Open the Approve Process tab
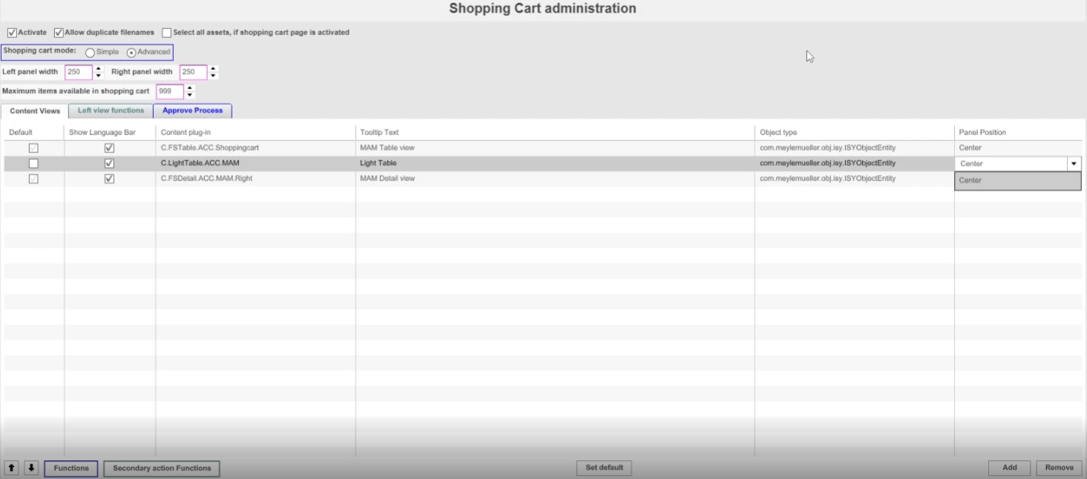This screenshot has width=1087, height=479. tap(192, 111)
